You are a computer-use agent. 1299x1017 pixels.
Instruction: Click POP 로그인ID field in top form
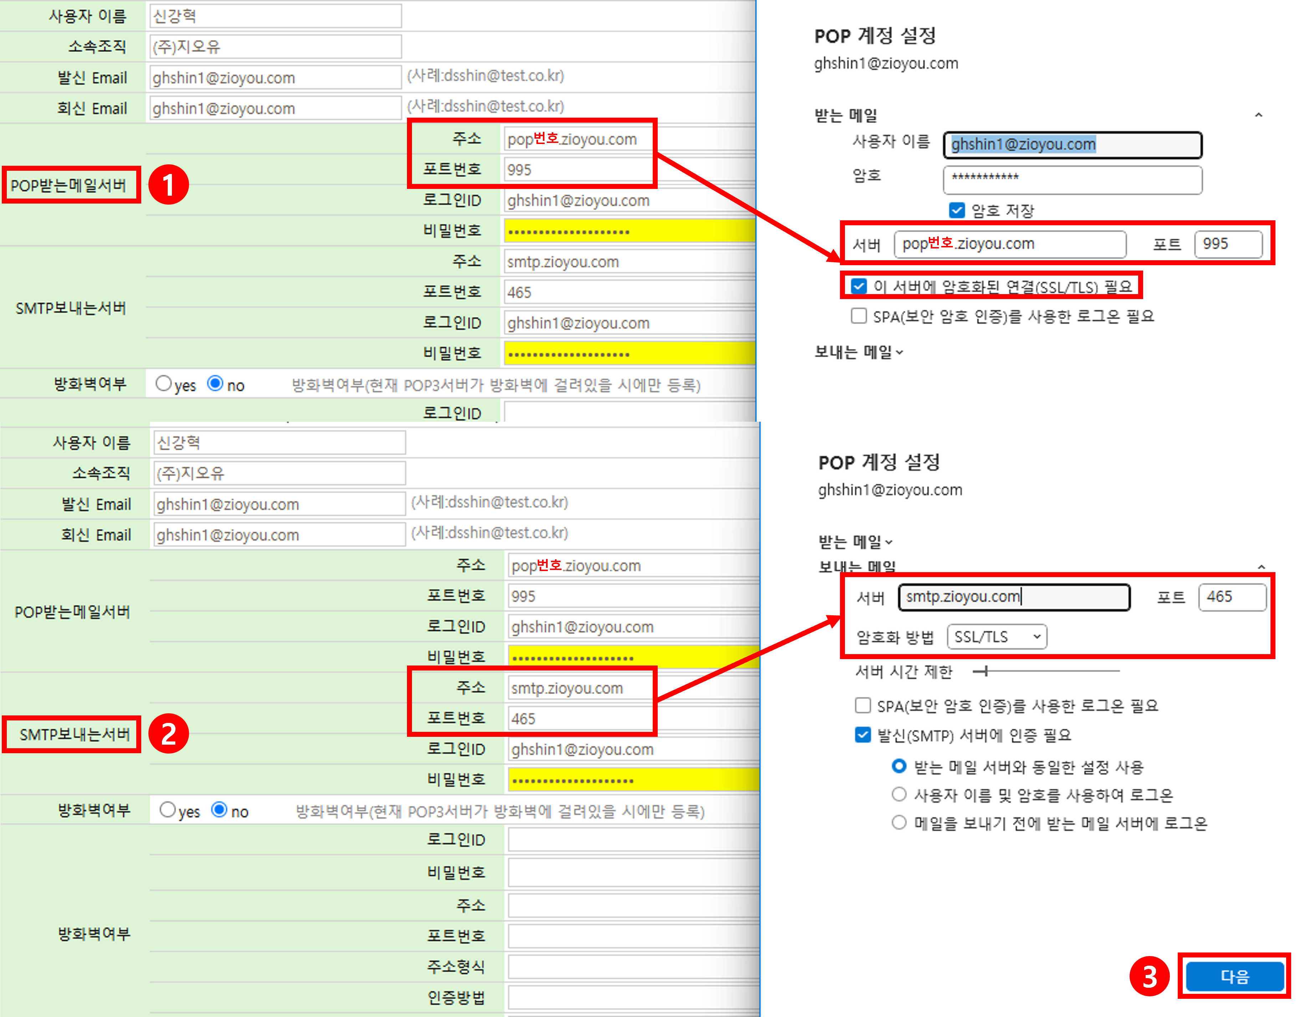tap(629, 201)
